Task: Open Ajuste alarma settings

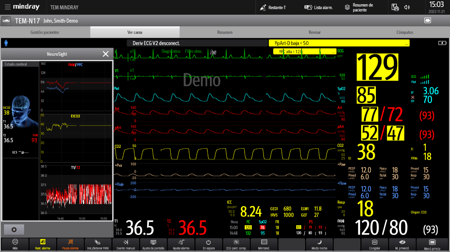Action: 181,244
